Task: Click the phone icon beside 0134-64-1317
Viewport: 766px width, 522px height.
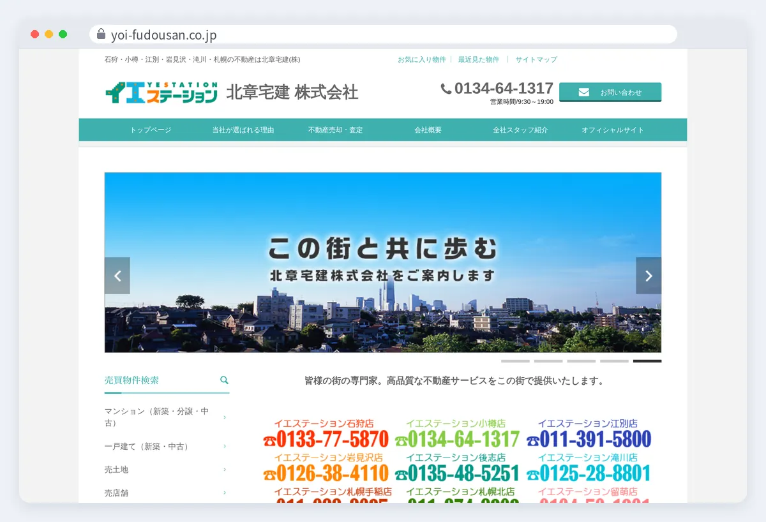Action: tap(446, 89)
